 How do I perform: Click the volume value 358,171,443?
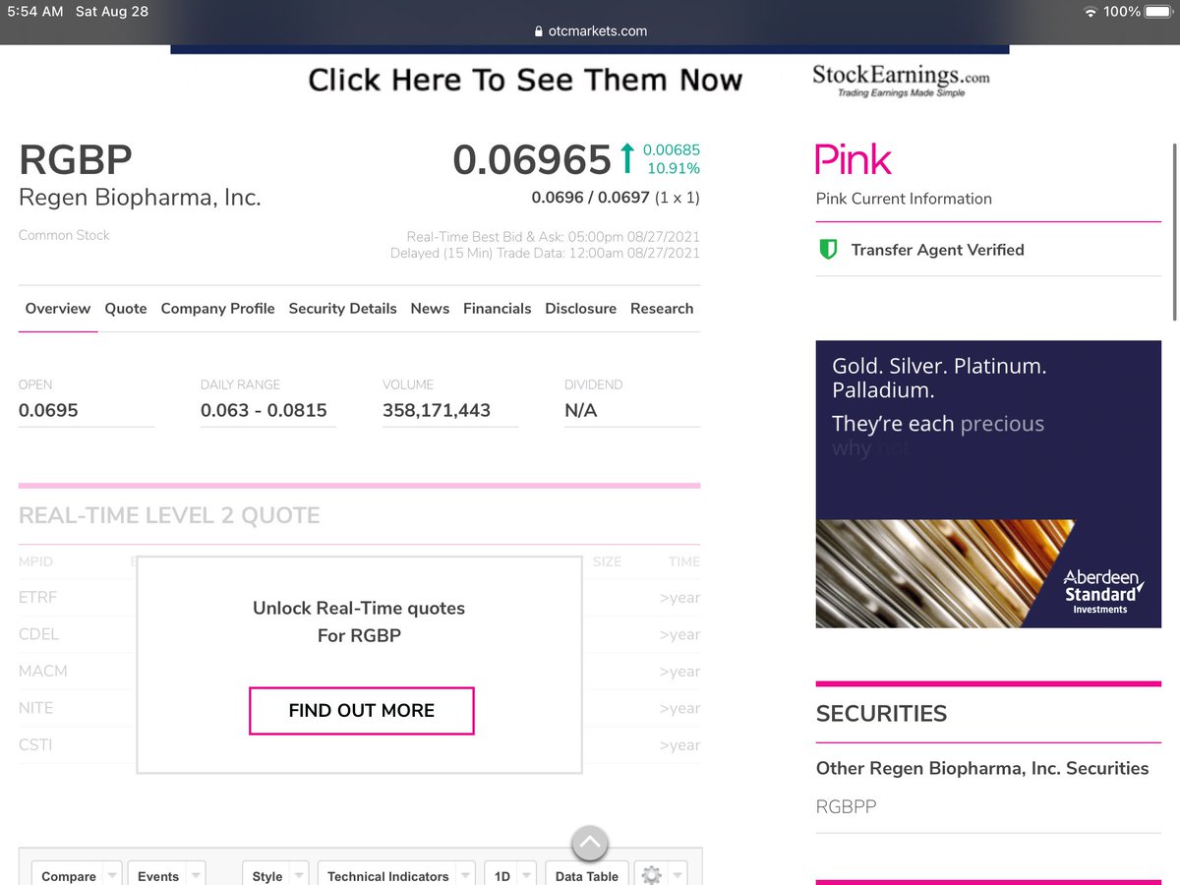(x=437, y=410)
